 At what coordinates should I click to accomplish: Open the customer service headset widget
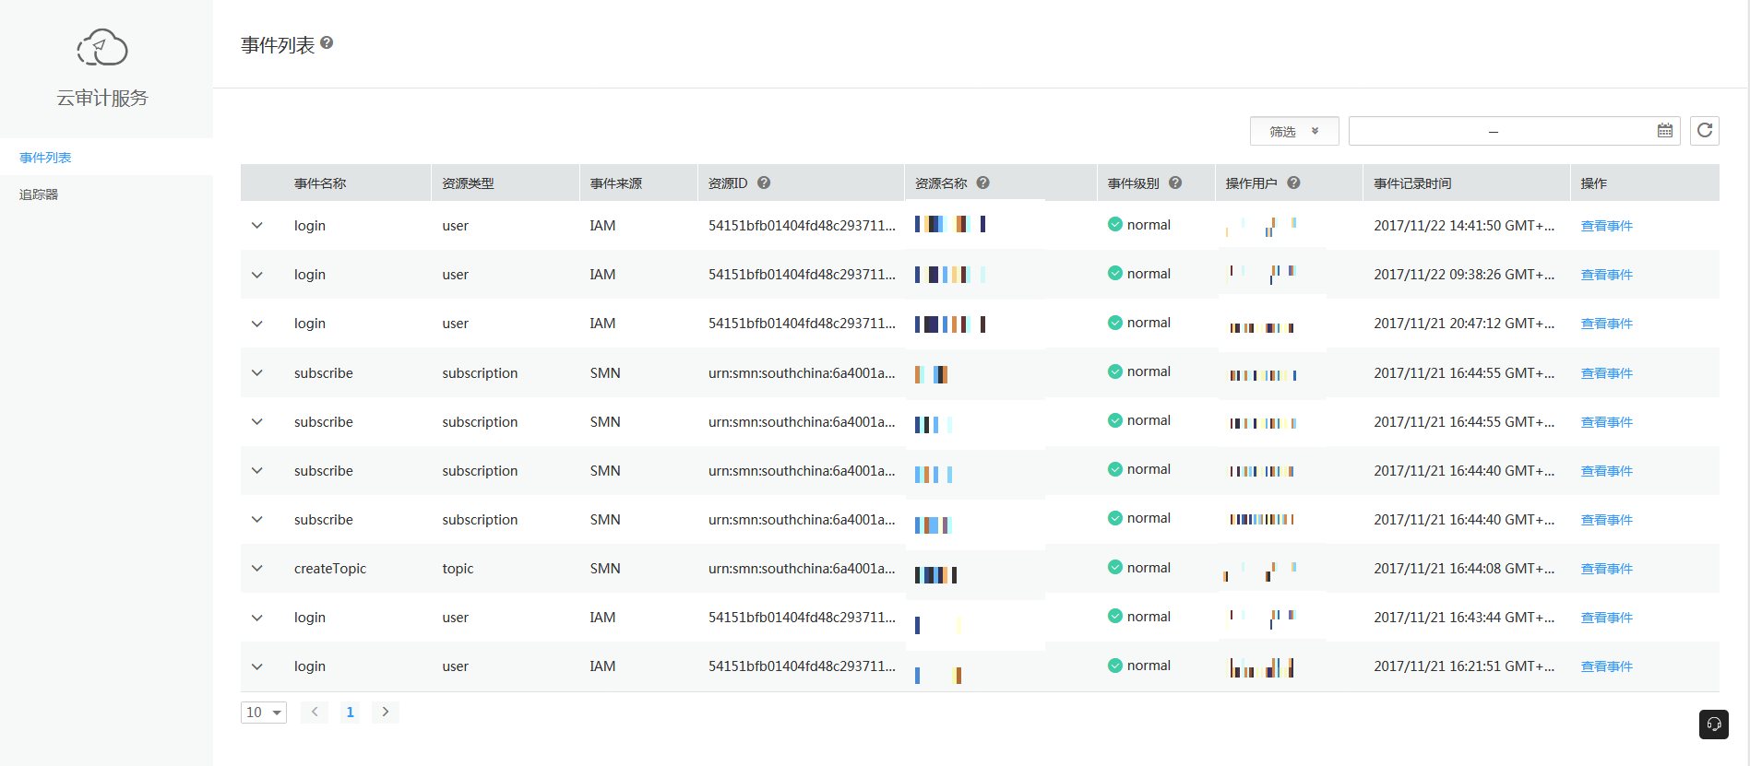tap(1714, 725)
